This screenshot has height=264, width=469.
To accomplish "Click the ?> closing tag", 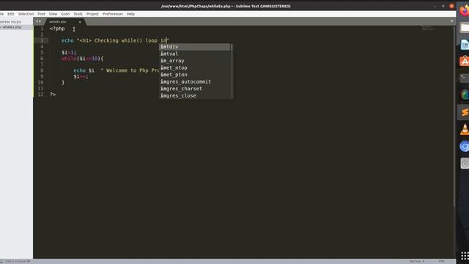I will coord(53,95).
